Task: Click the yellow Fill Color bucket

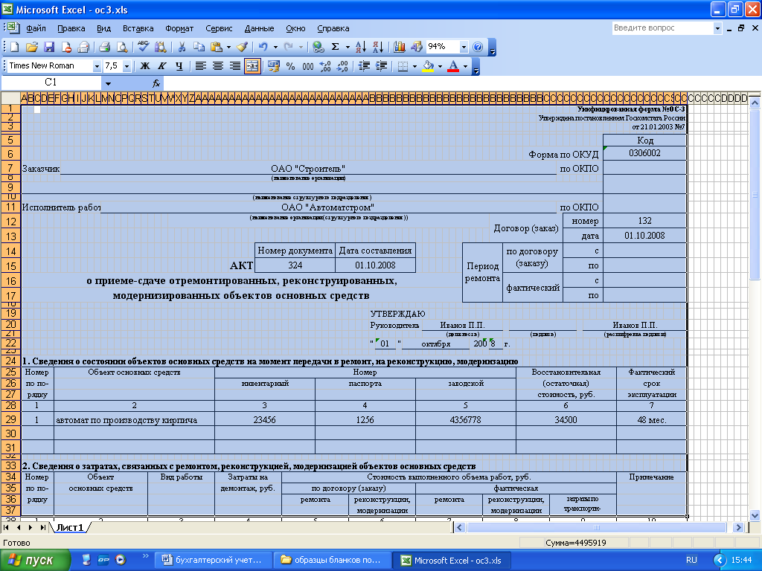Action: point(427,66)
